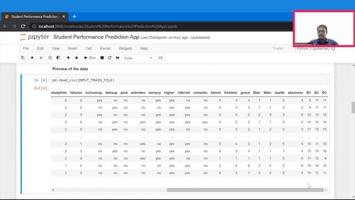Click the goout column header
Screen dimensions: 355x200
(245, 93)
